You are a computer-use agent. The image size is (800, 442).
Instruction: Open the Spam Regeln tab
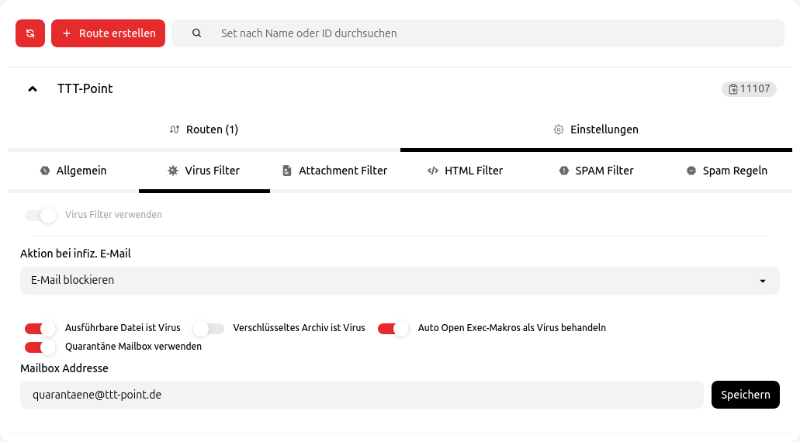tap(726, 171)
